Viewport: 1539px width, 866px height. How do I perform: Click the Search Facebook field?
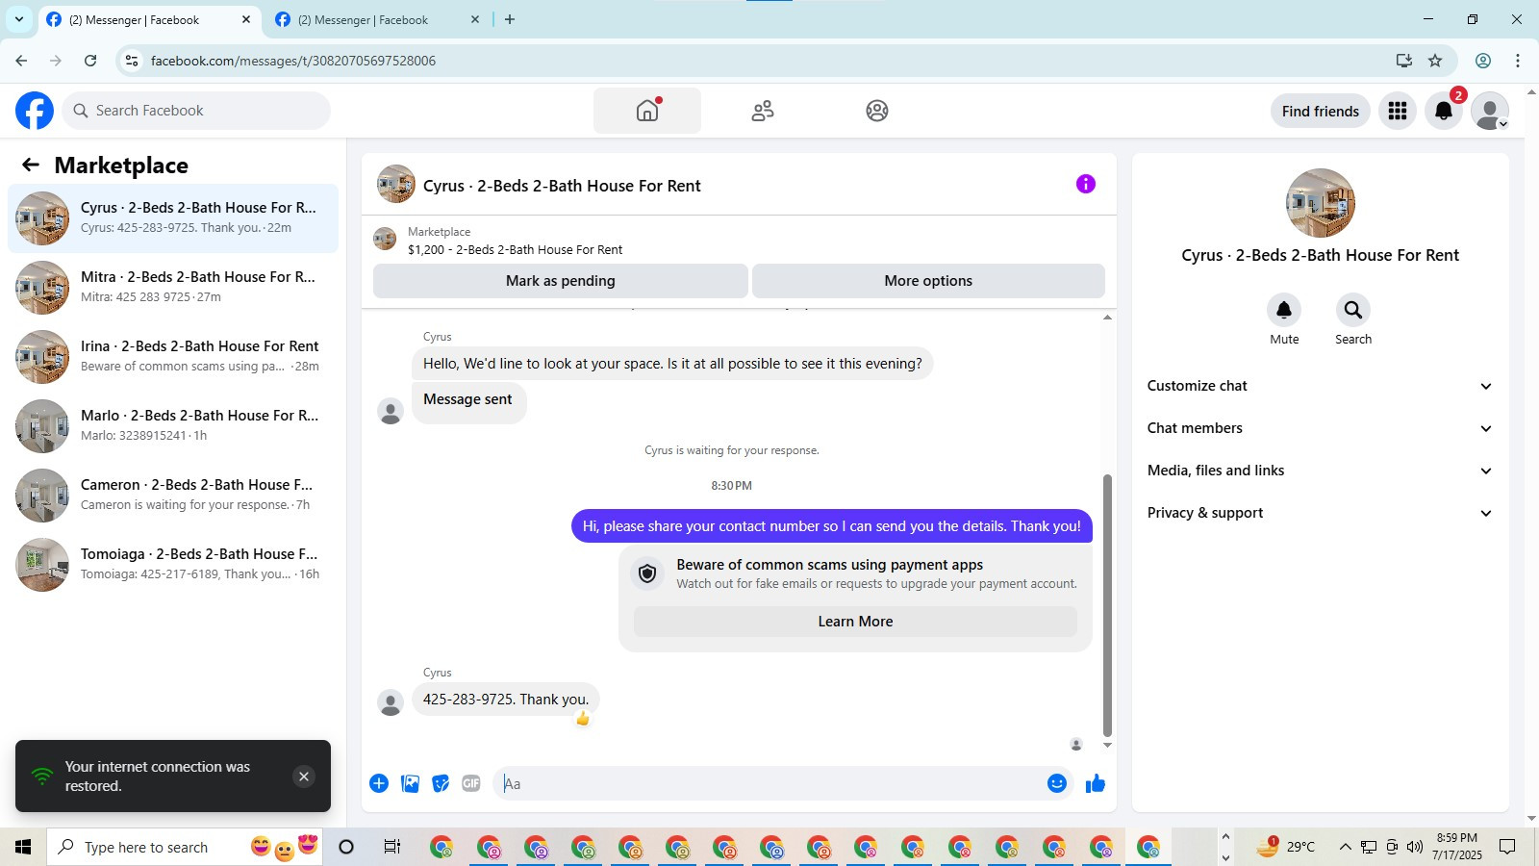(x=196, y=111)
